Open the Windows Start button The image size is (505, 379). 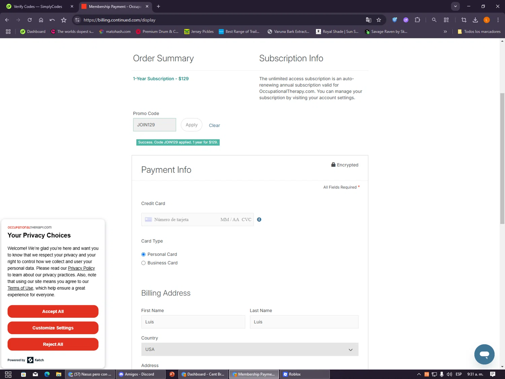(8, 374)
